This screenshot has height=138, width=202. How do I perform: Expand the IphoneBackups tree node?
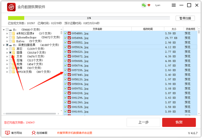tap(7, 37)
